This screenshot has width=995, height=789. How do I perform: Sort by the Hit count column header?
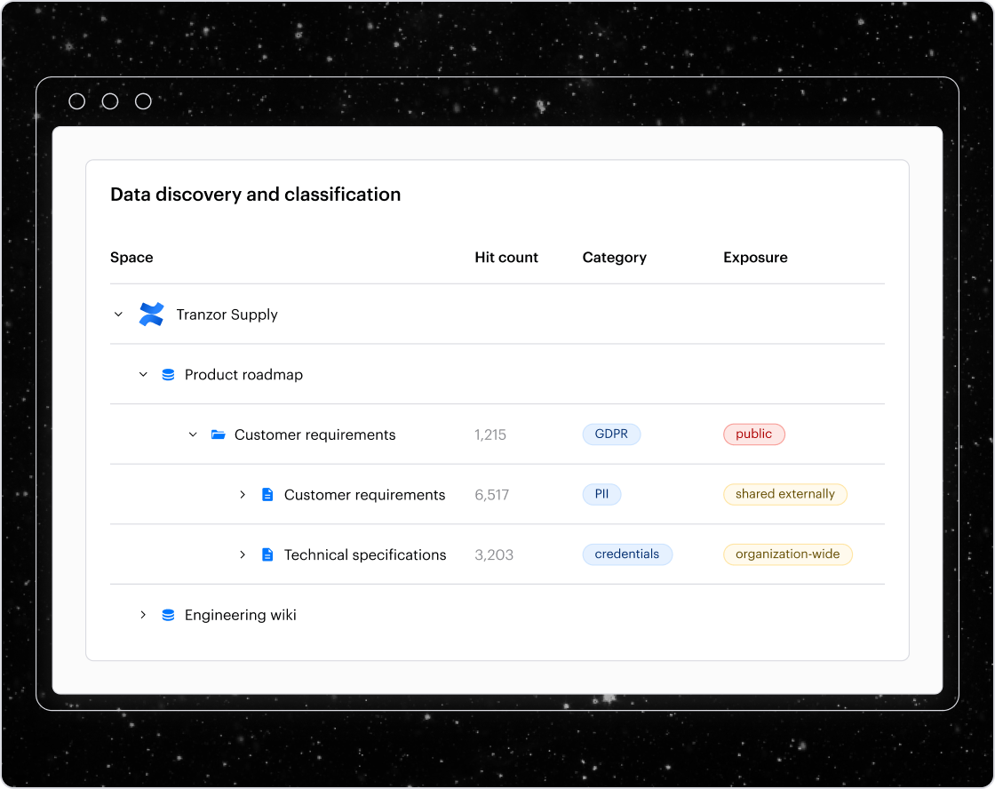click(x=506, y=257)
